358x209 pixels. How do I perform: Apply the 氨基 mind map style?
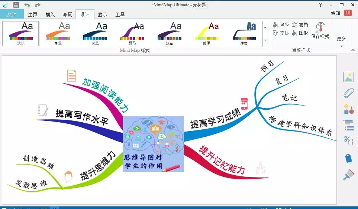[170, 34]
